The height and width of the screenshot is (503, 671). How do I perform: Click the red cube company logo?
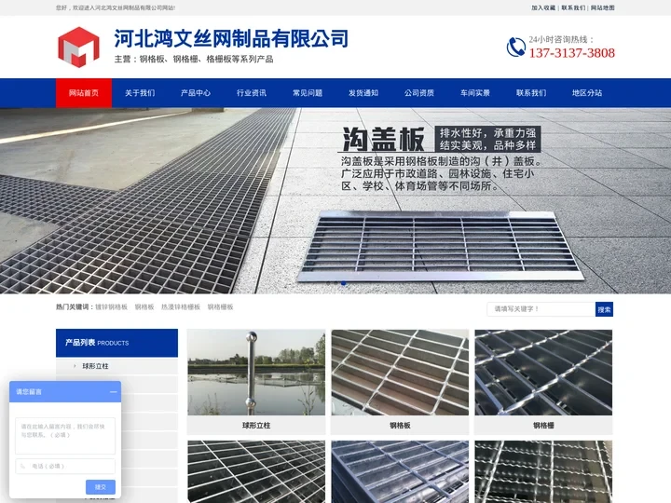click(x=78, y=48)
